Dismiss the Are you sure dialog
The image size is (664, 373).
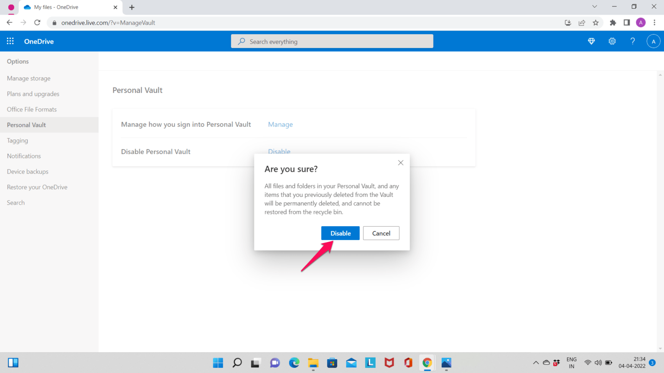tap(400, 162)
